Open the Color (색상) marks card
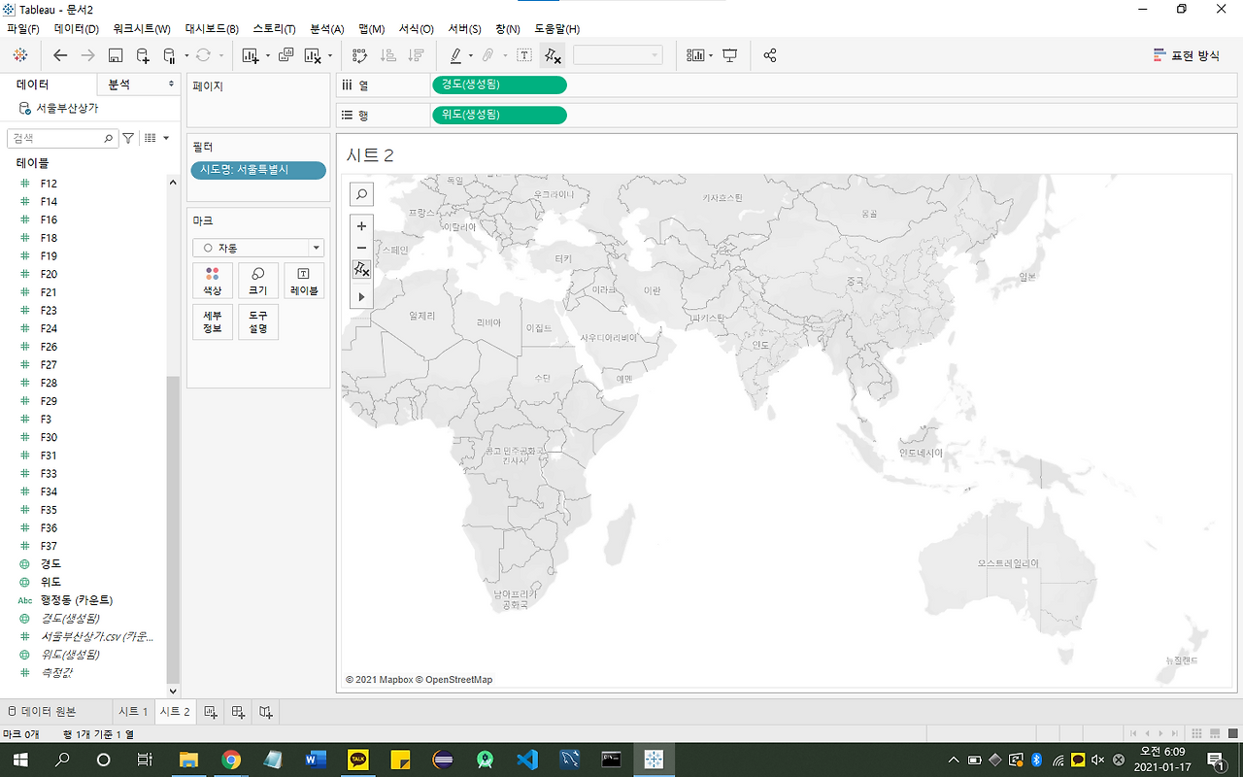This screenshot has height=777, width=1243. (212, 281)
